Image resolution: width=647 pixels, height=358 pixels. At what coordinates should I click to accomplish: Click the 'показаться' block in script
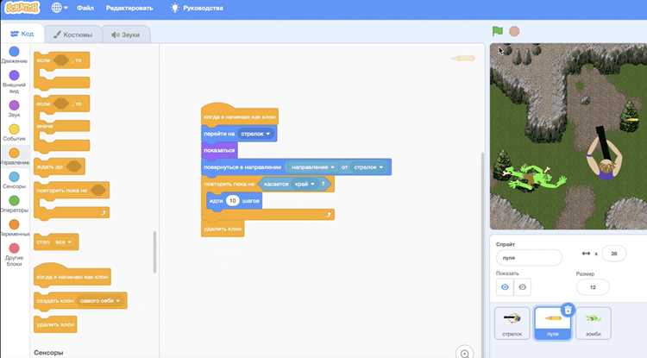coord(219,150)
